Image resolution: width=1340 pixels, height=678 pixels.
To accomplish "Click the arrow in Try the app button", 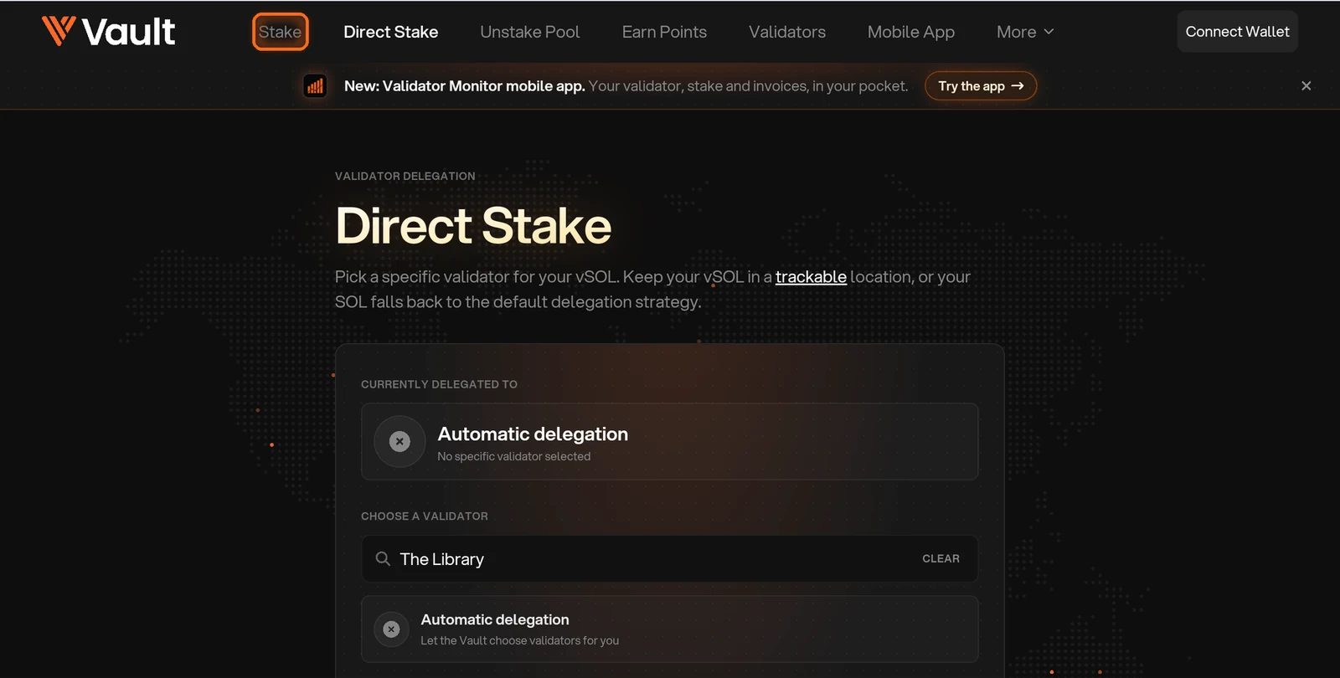I will (x=1018, y=85).
